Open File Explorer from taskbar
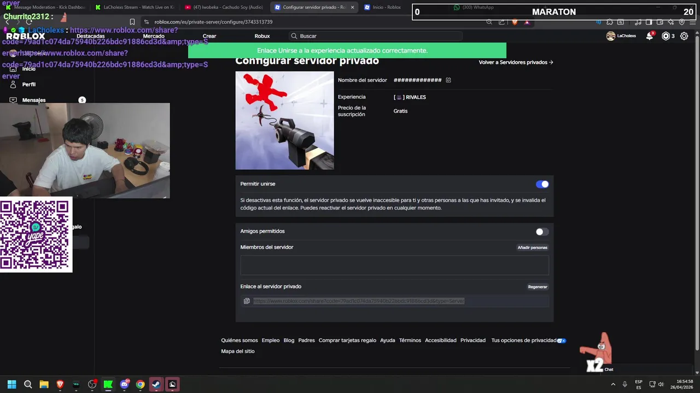 44,384
